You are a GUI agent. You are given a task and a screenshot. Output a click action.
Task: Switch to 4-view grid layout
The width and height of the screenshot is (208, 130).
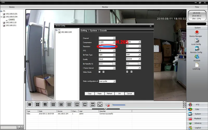[x=37, y=105]
